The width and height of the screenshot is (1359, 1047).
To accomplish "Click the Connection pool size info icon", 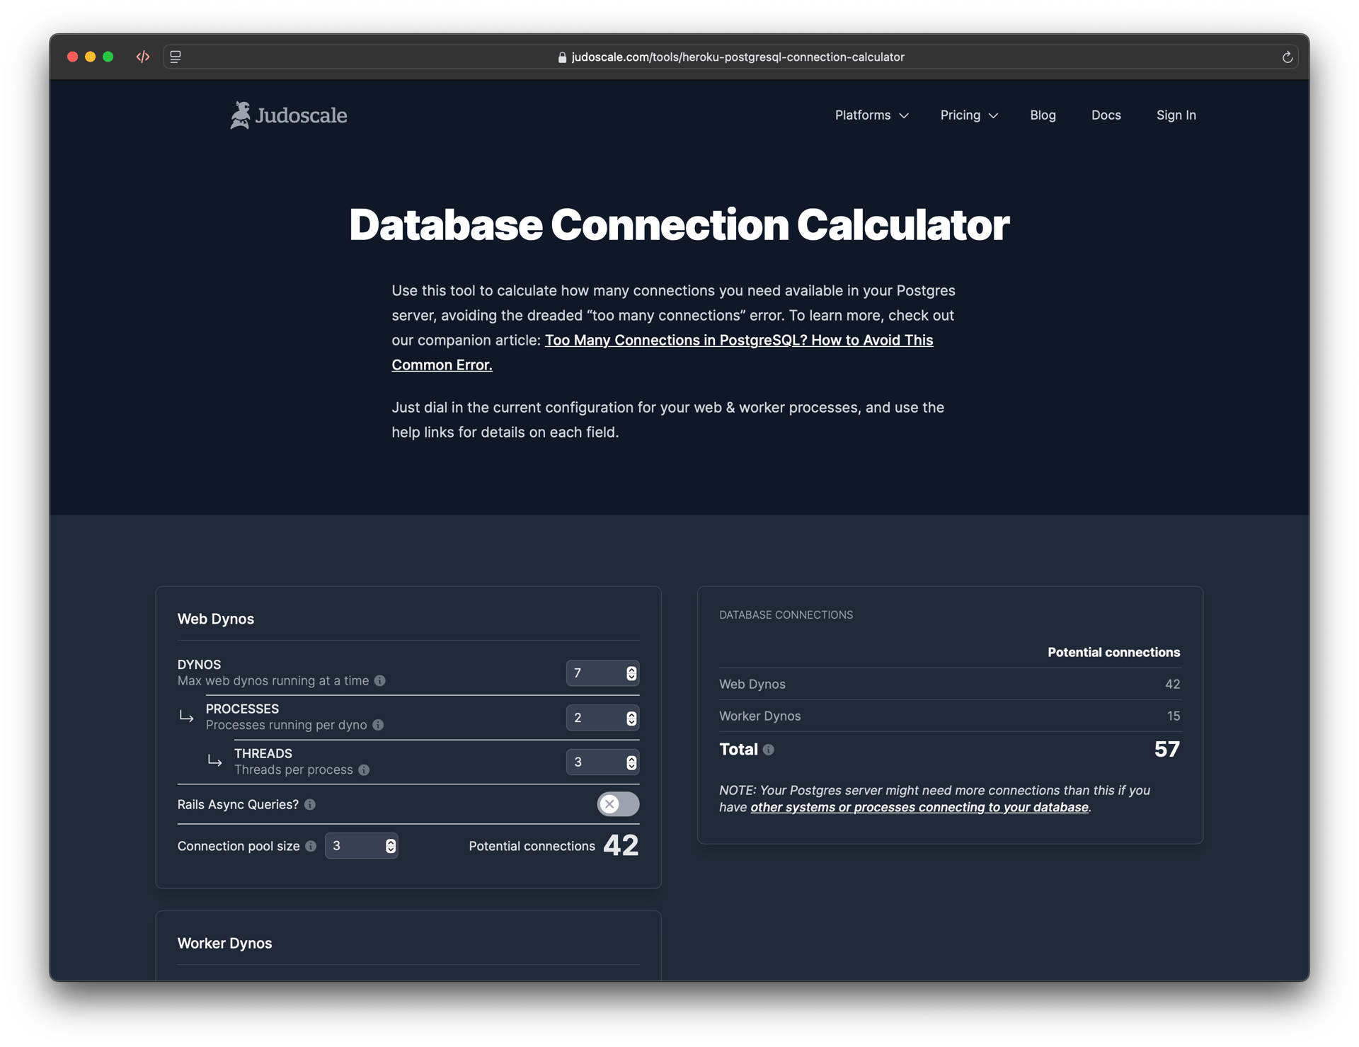I will (310, 846).
